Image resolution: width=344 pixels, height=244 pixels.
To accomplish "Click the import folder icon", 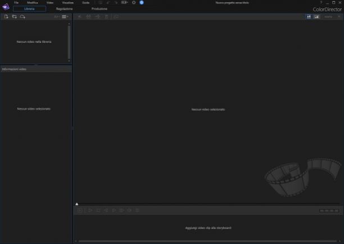I will pyautogui.click(x=14, y=17).
